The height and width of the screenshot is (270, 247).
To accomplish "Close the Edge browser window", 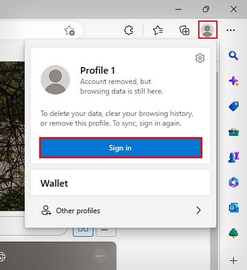I will (234, 9).
